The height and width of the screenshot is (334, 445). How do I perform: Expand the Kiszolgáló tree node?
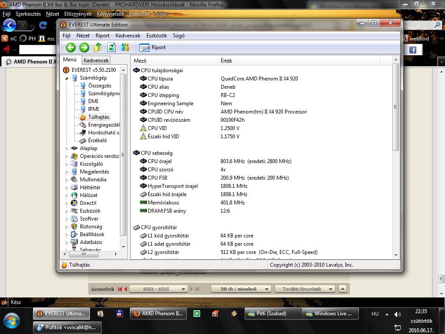[x=66, y=164]
